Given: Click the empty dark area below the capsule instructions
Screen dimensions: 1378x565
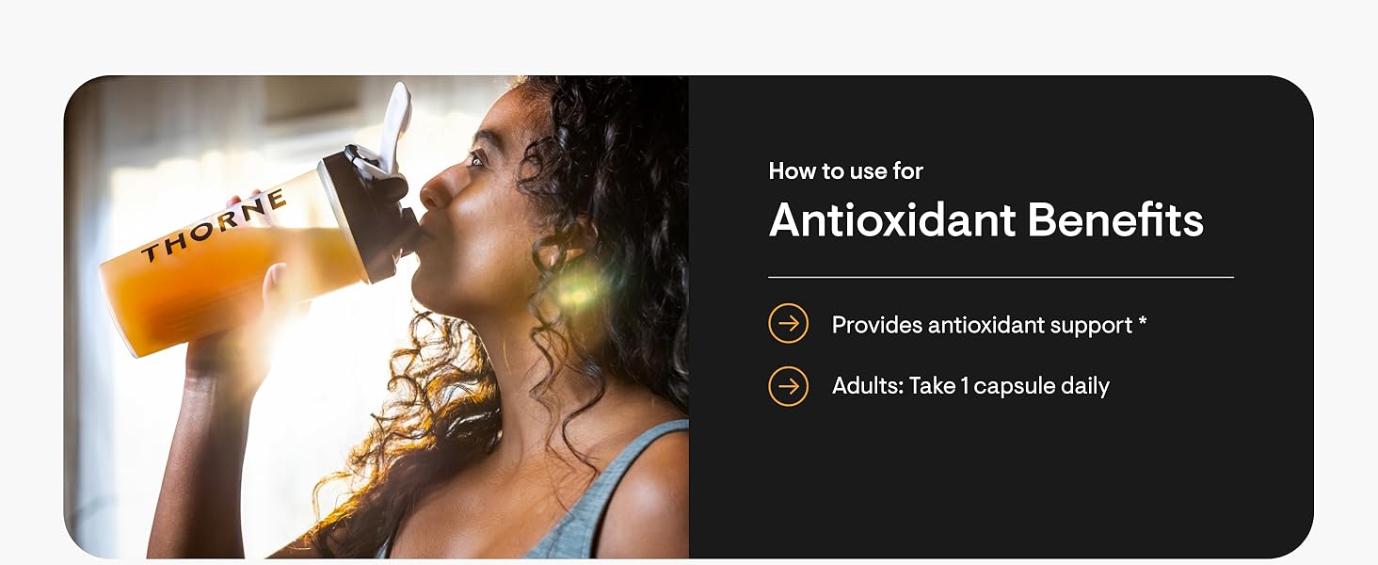Looking at the screenshot, I should click(x=1001, y=480).
